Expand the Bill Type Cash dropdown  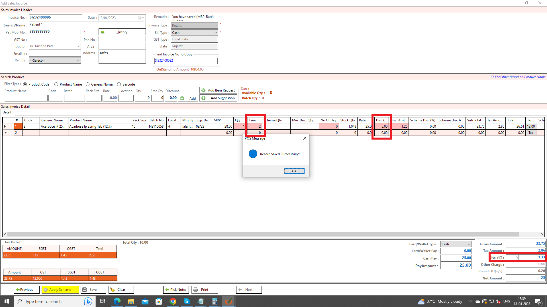coord(215,33)
